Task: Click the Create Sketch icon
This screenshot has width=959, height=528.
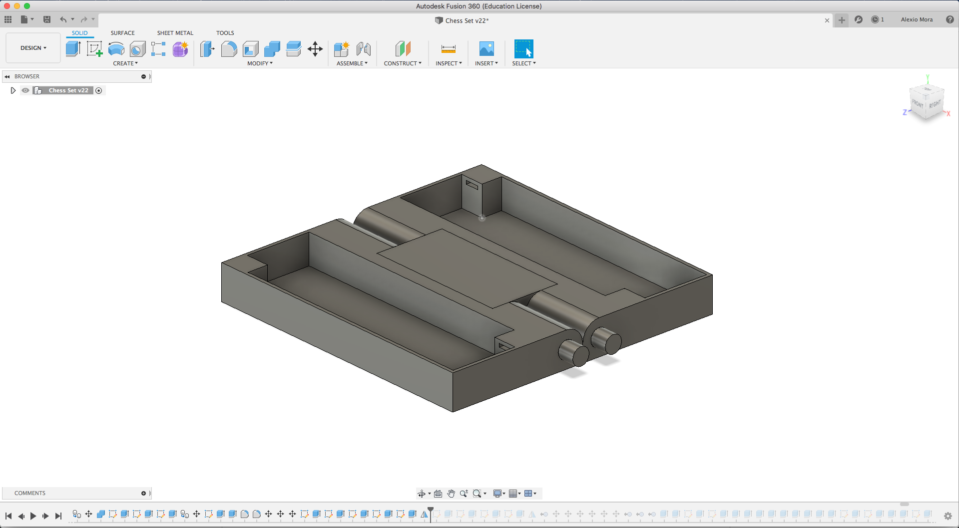Action: [x=94, y=49]
